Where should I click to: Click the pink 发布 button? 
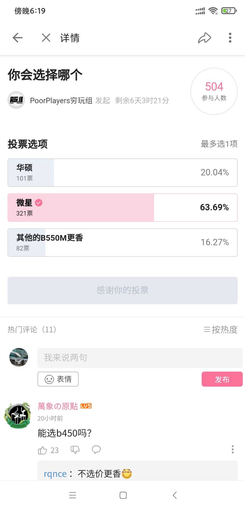tap(222, 379)
